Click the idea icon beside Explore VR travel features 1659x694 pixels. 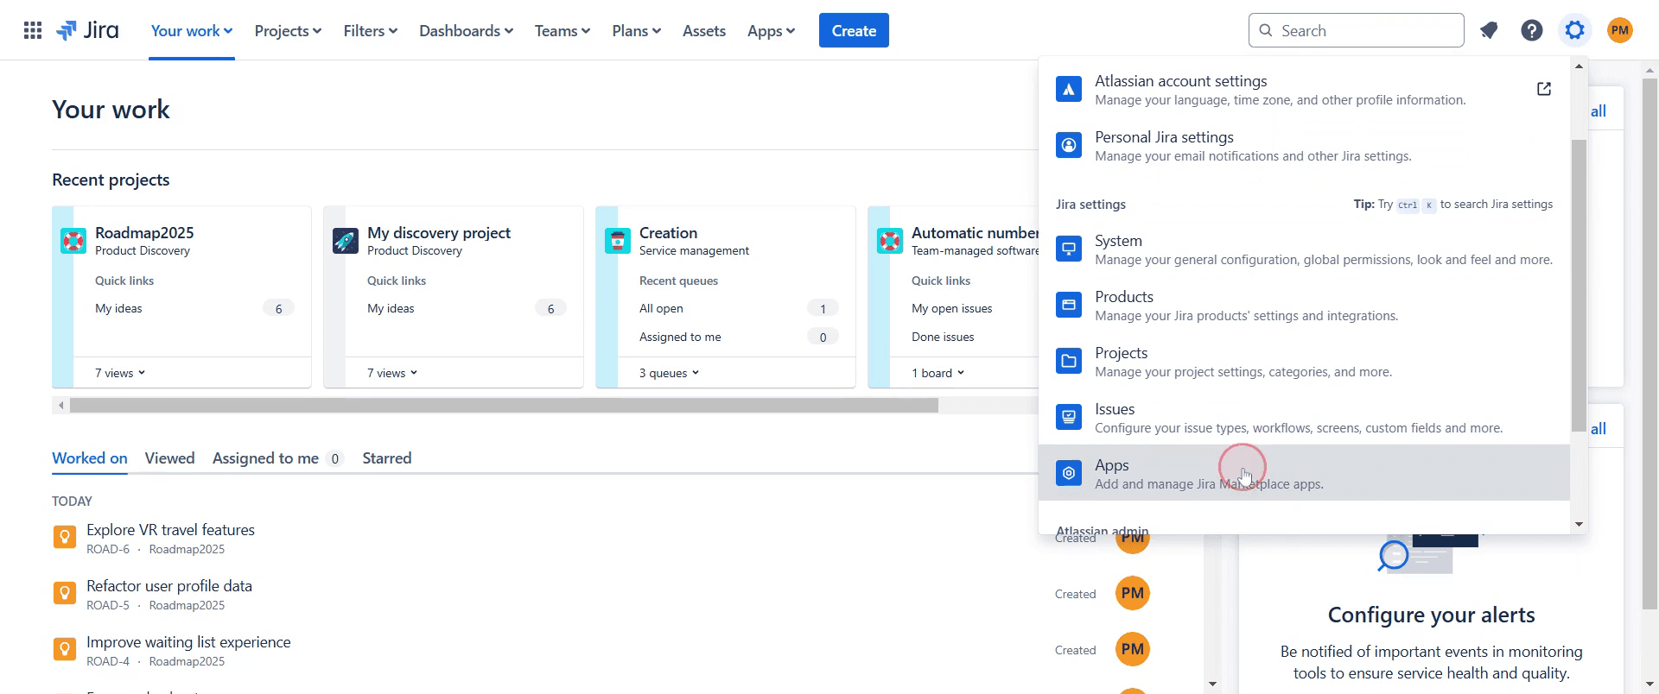coord(65,537)
